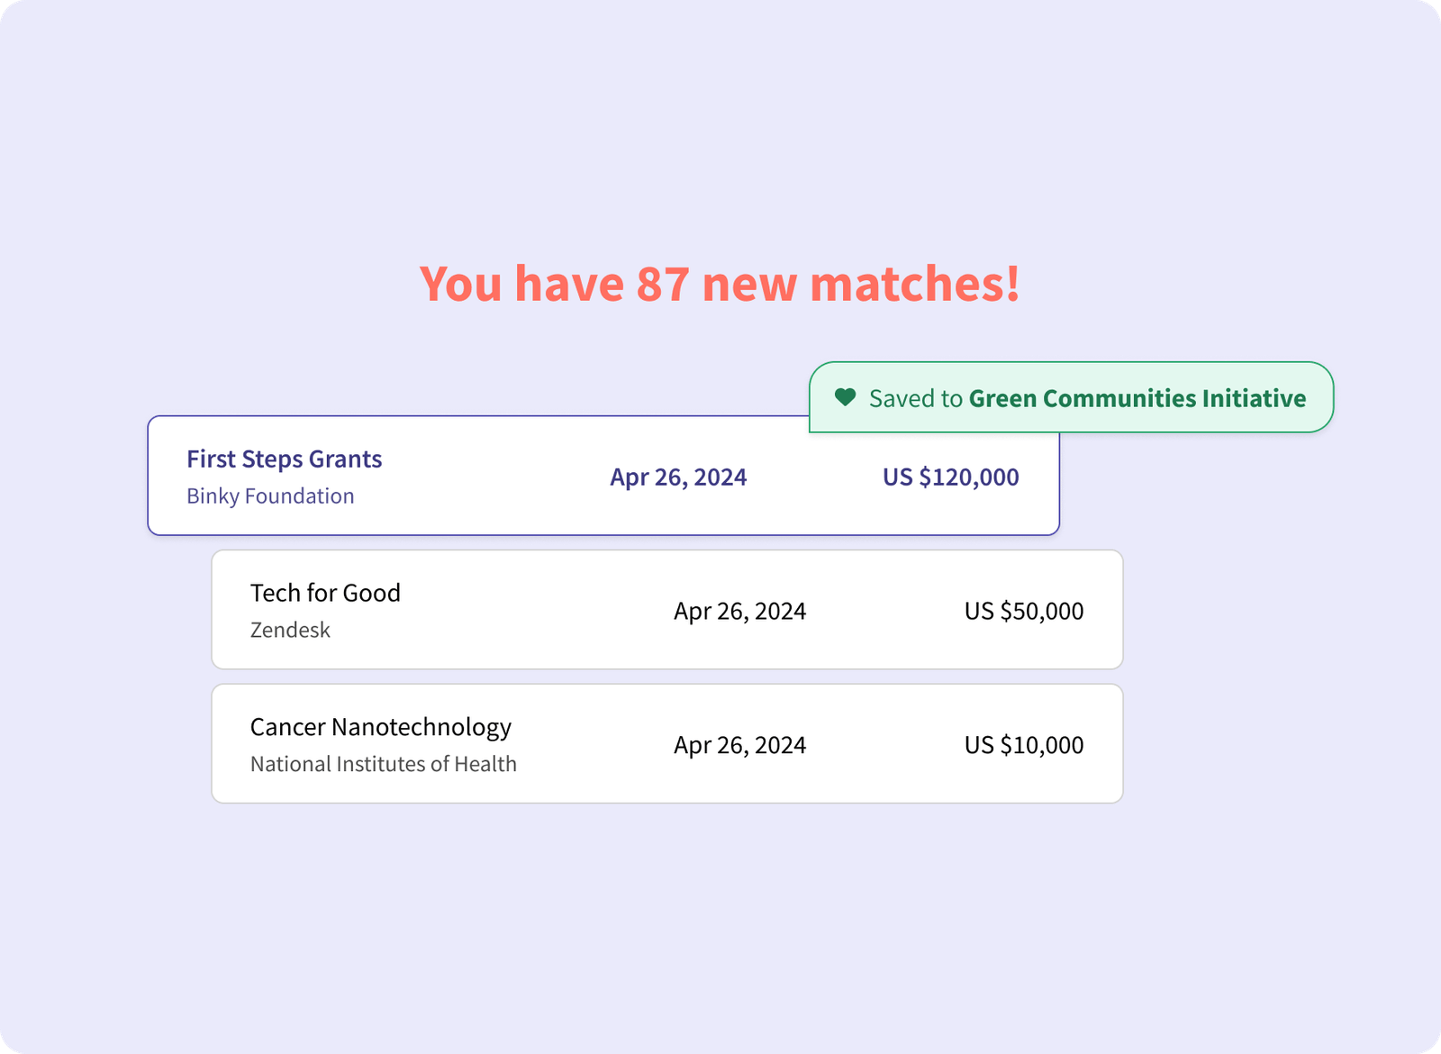Click the date in Cancer Nanotechnology row
1441x1054 pixels.
coord(739,745)
